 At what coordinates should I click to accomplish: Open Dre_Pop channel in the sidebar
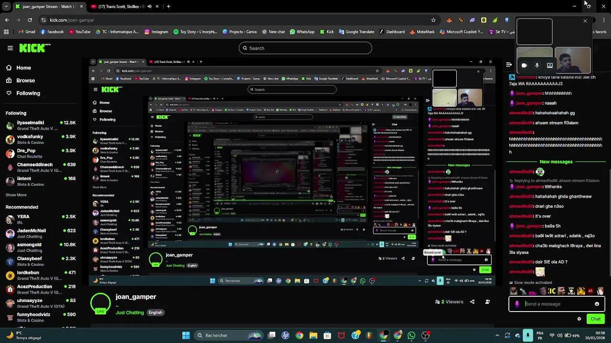tap(41, 153)
